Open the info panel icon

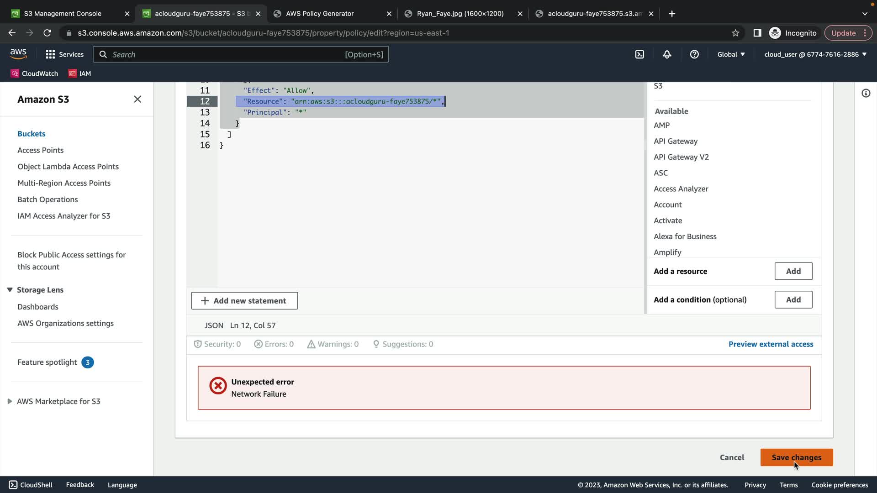tap(866, 93)
